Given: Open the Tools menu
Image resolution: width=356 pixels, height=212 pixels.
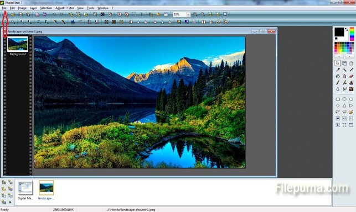Looking at the screenshot, I should [x=90, y=8].
